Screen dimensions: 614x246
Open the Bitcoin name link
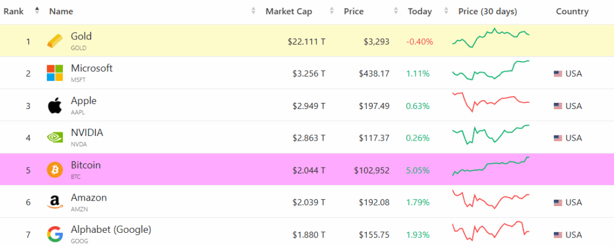pyautogui.click(x=86, y=165)
